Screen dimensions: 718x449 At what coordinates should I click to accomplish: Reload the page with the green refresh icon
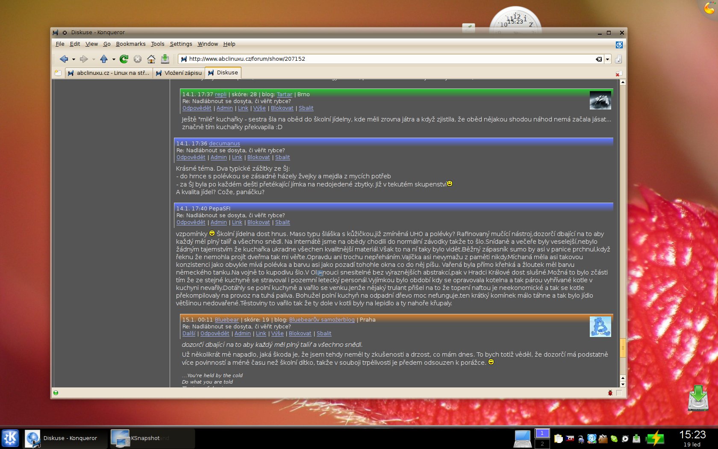(x=124, y=59)
